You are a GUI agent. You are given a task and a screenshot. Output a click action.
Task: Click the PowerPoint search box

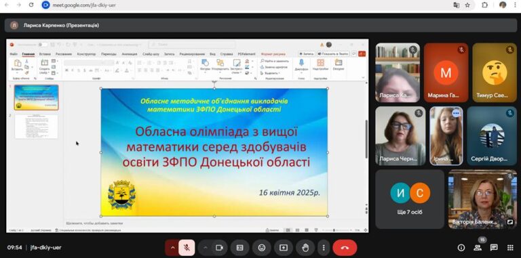192,45
